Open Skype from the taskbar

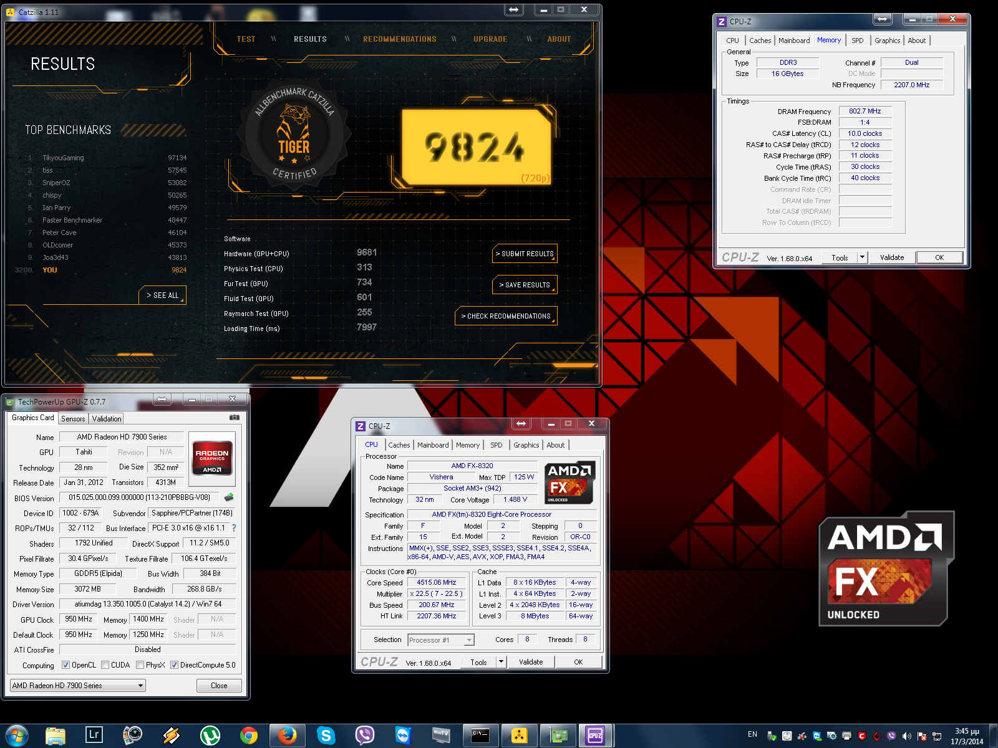[x=326, y=736]
